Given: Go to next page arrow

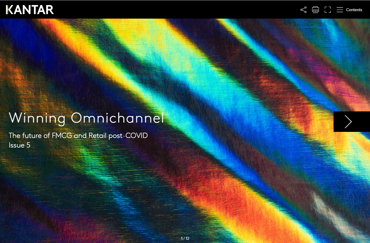Looking at the screenshot, I should click(352, 121).
